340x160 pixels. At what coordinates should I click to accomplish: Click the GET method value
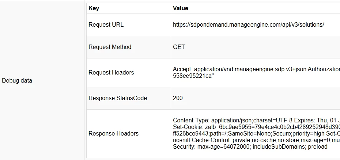point(179,47)
